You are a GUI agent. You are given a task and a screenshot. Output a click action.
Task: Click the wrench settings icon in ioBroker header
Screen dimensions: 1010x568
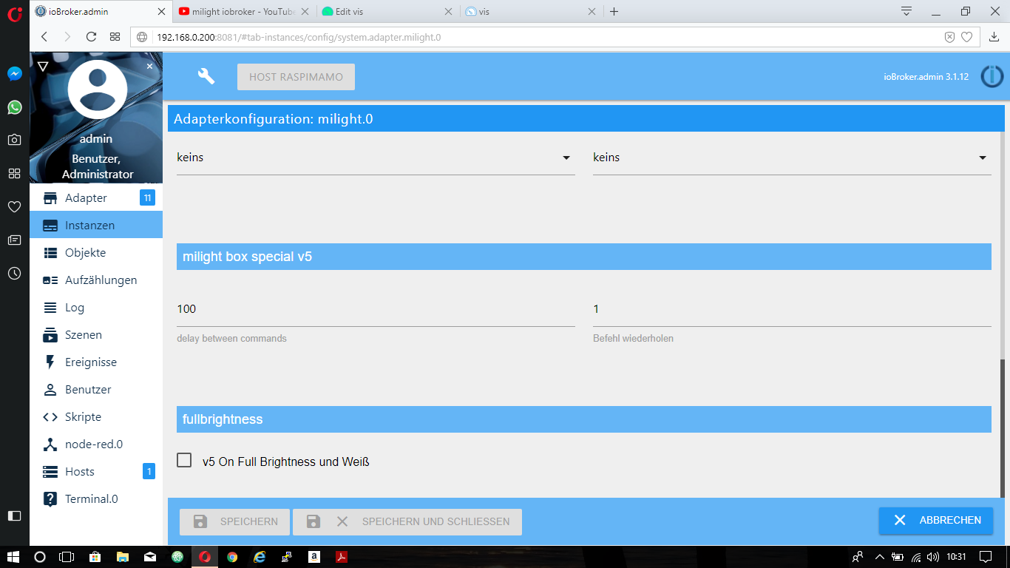coord(206,76)
